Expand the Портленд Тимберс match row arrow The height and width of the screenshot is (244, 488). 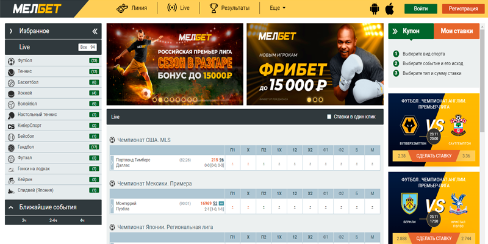click(x=112, y=162)
